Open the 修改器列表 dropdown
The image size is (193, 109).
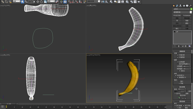click(x=182, y=12)
